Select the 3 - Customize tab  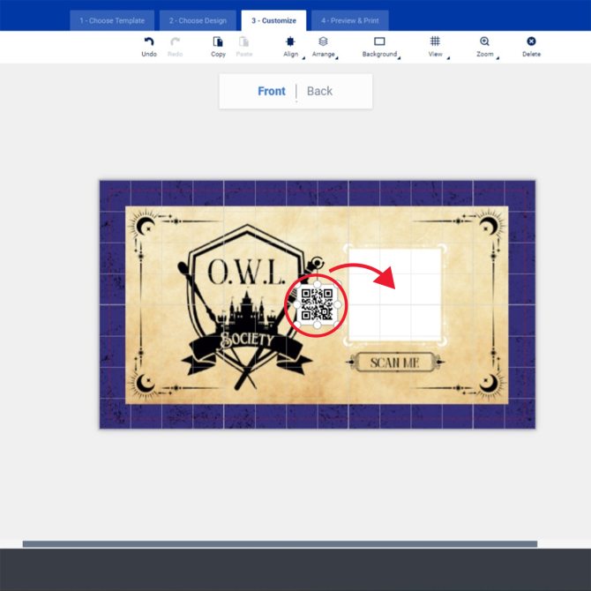(274, 21)
